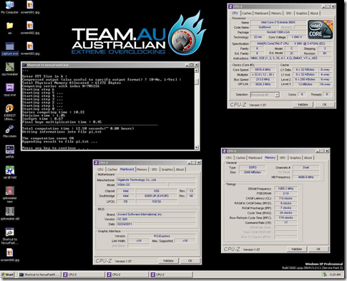
Task: Click the Award Software BIOS brand field
Action: (x=156, y=215)
